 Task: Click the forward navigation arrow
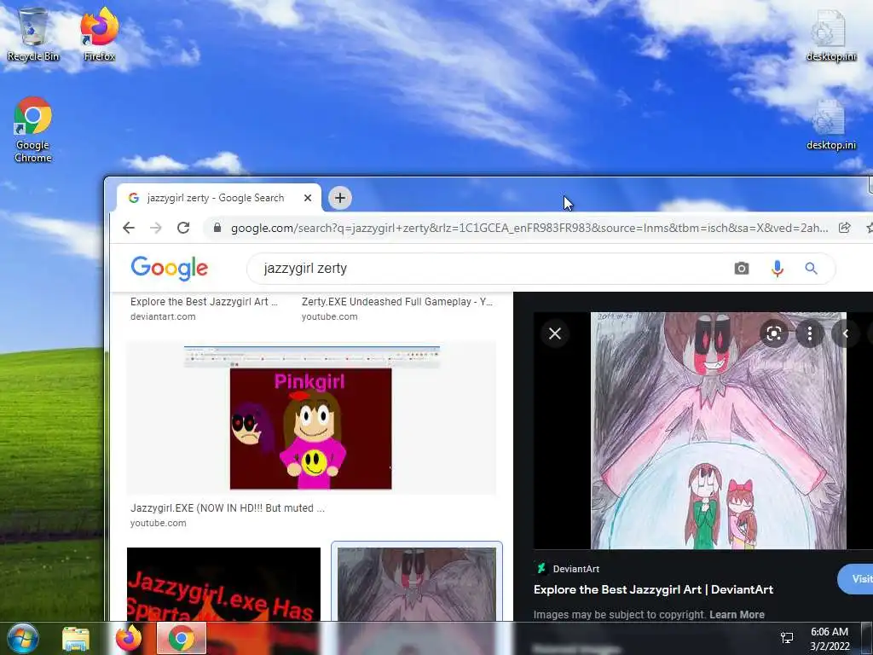point(156,228)
